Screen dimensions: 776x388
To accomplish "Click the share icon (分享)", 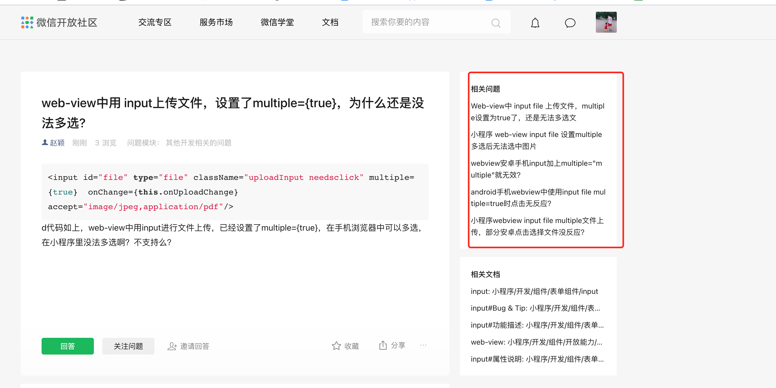I will pos(383,345).
